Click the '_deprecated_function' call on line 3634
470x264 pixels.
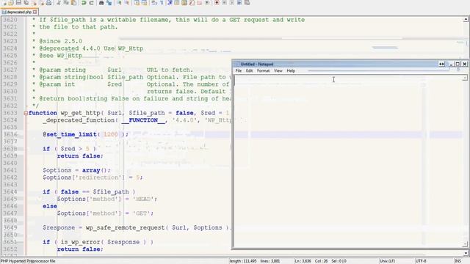(79, 120)
